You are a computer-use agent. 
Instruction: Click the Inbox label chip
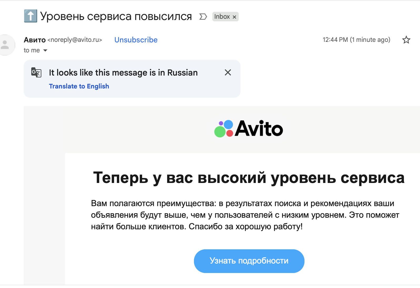222,17
